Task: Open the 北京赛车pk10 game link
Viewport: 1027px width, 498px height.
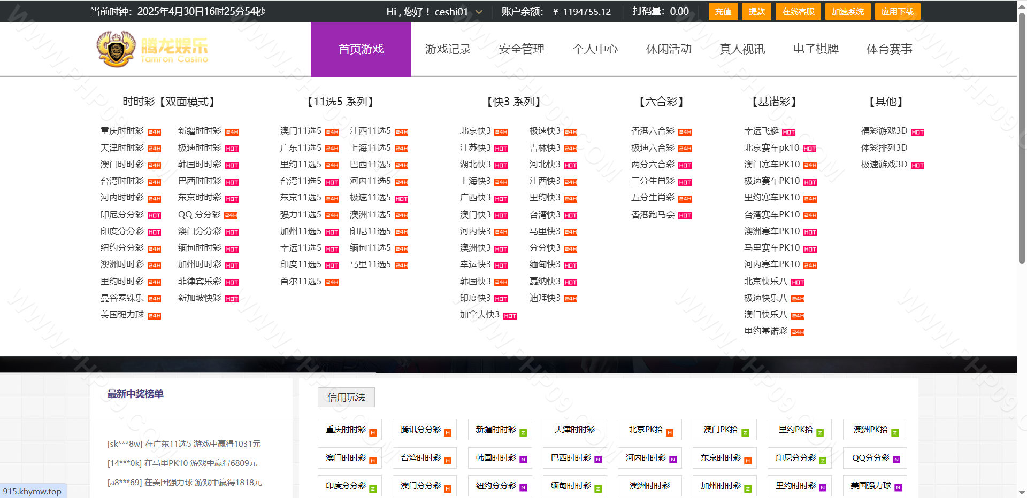Action: (x=771, y=148)
